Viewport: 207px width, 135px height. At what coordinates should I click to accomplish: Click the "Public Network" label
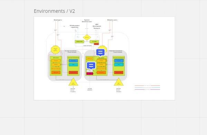(87, 46)
